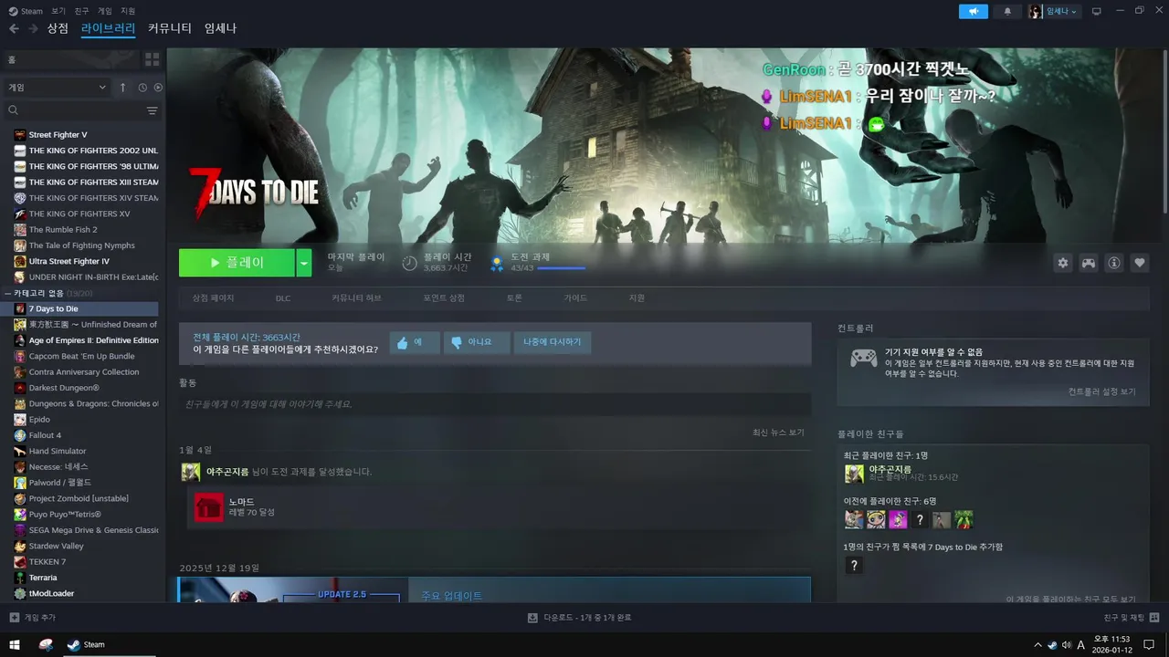This screenshot has width=1169, height=657.
Task: Open the 토론 tab
Action: tap(514, 298)
